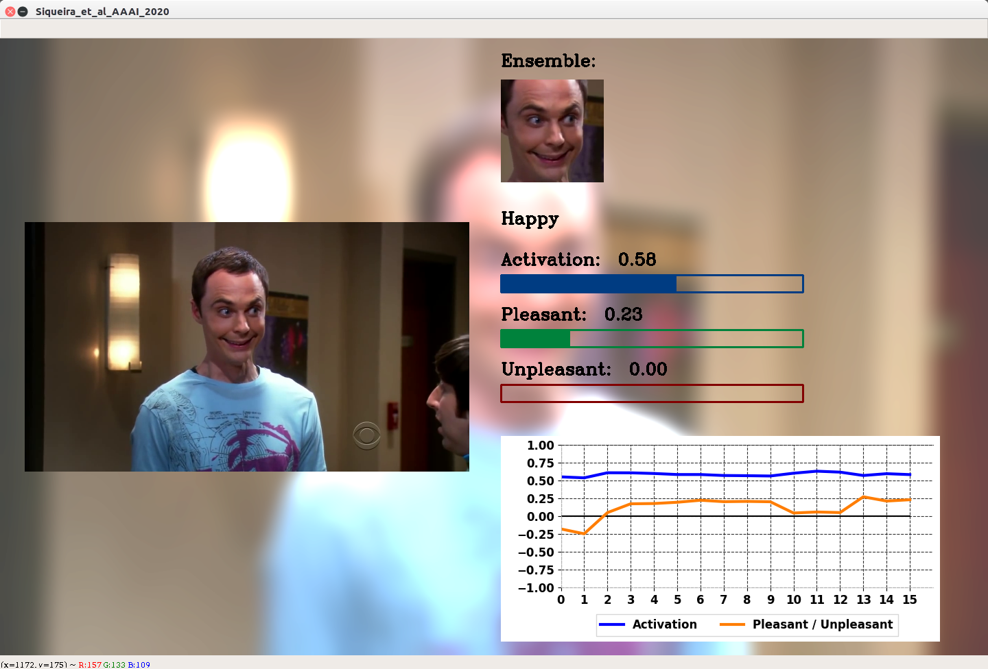The image size is (988, 669).
Task: Click the red Unpleasant progress bar
Action: [652, 393]
